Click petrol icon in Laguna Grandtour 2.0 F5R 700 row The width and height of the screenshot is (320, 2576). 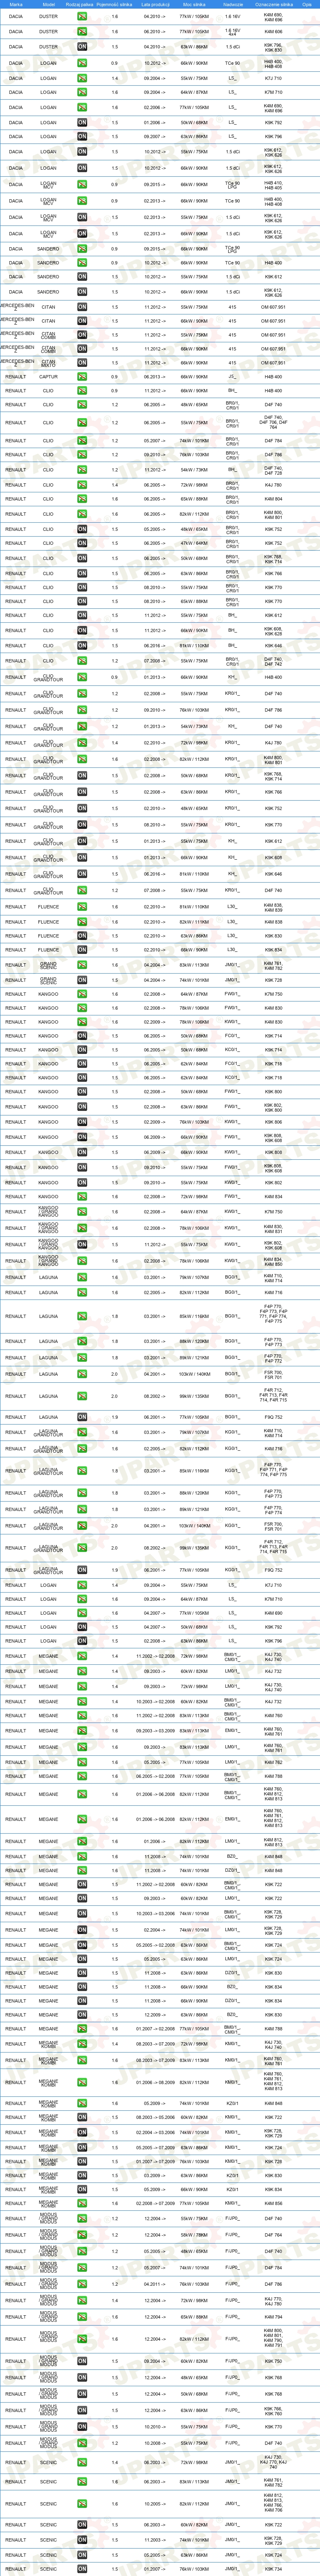coord(82,1527)
